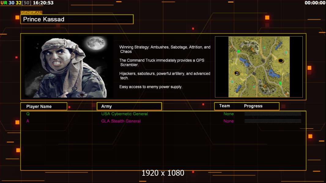
Task: Click the 00:00:00 timer at top right
Action: [x=315, y=3]
